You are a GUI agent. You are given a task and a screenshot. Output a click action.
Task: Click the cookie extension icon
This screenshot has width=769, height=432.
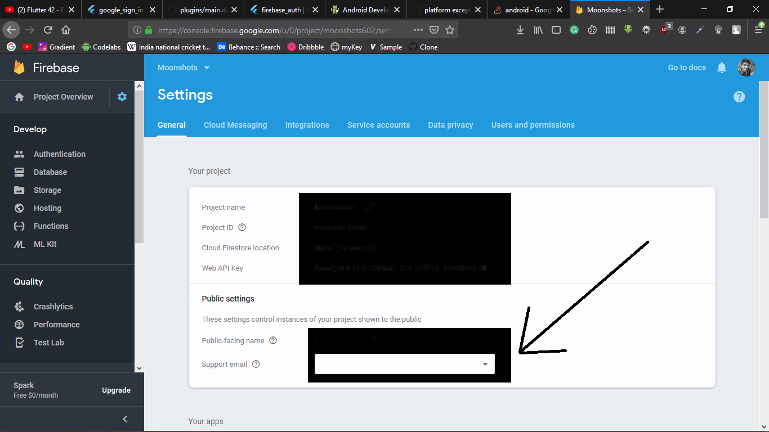click(x=592, y=30)
